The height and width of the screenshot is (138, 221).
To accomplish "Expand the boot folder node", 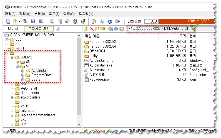I will 7,40.
